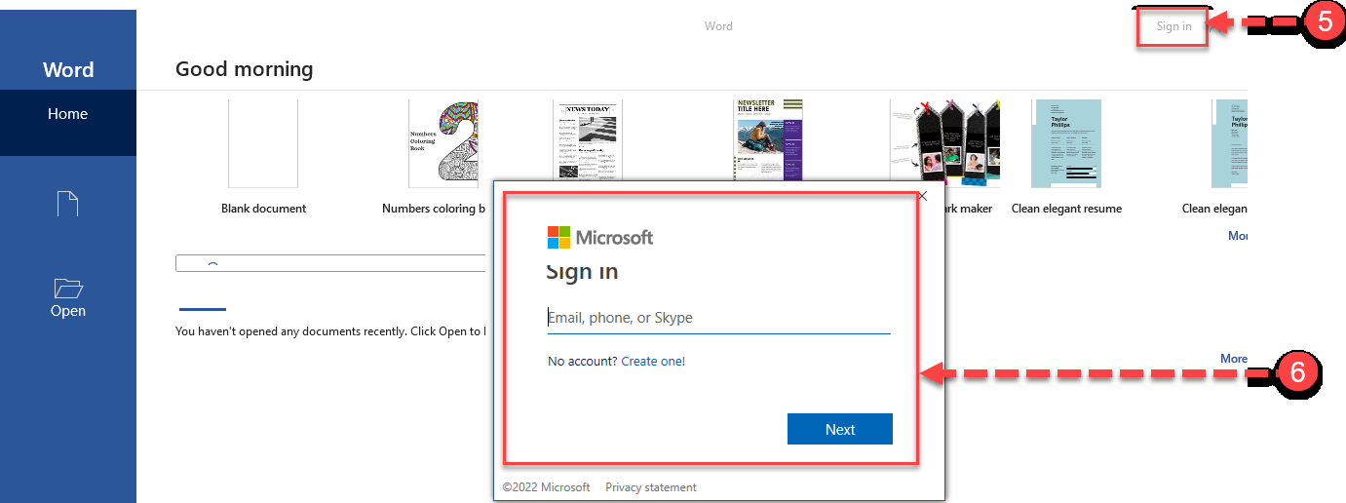
Task: Click the More link below recent documents
Action: tap(1234, 359)
